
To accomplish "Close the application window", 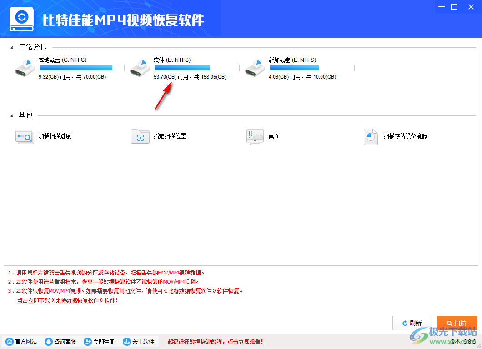I will [471, 7].
